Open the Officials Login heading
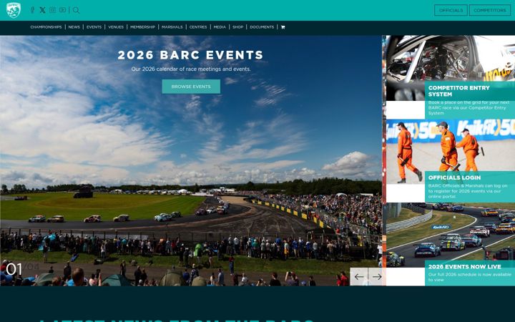This screenshot has width=515, height=322. 454,177
